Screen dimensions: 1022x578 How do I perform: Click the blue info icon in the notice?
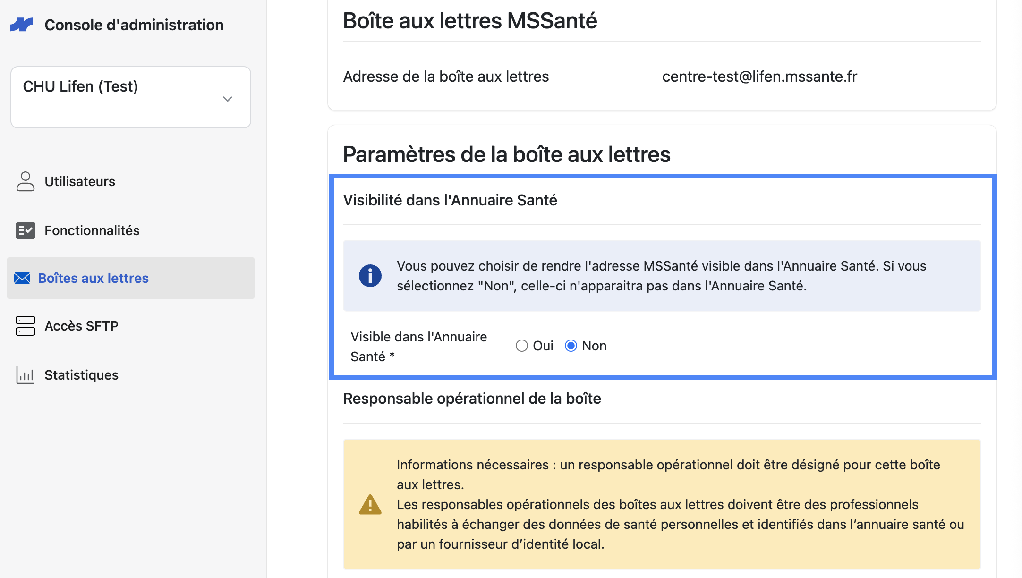(370, 276)
